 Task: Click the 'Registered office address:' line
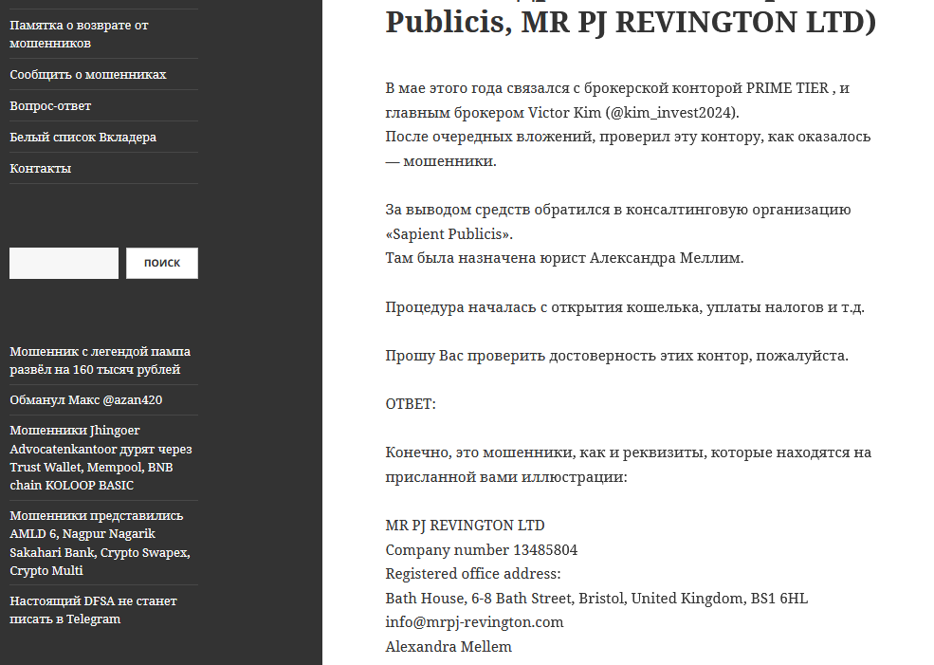[473, 574]
